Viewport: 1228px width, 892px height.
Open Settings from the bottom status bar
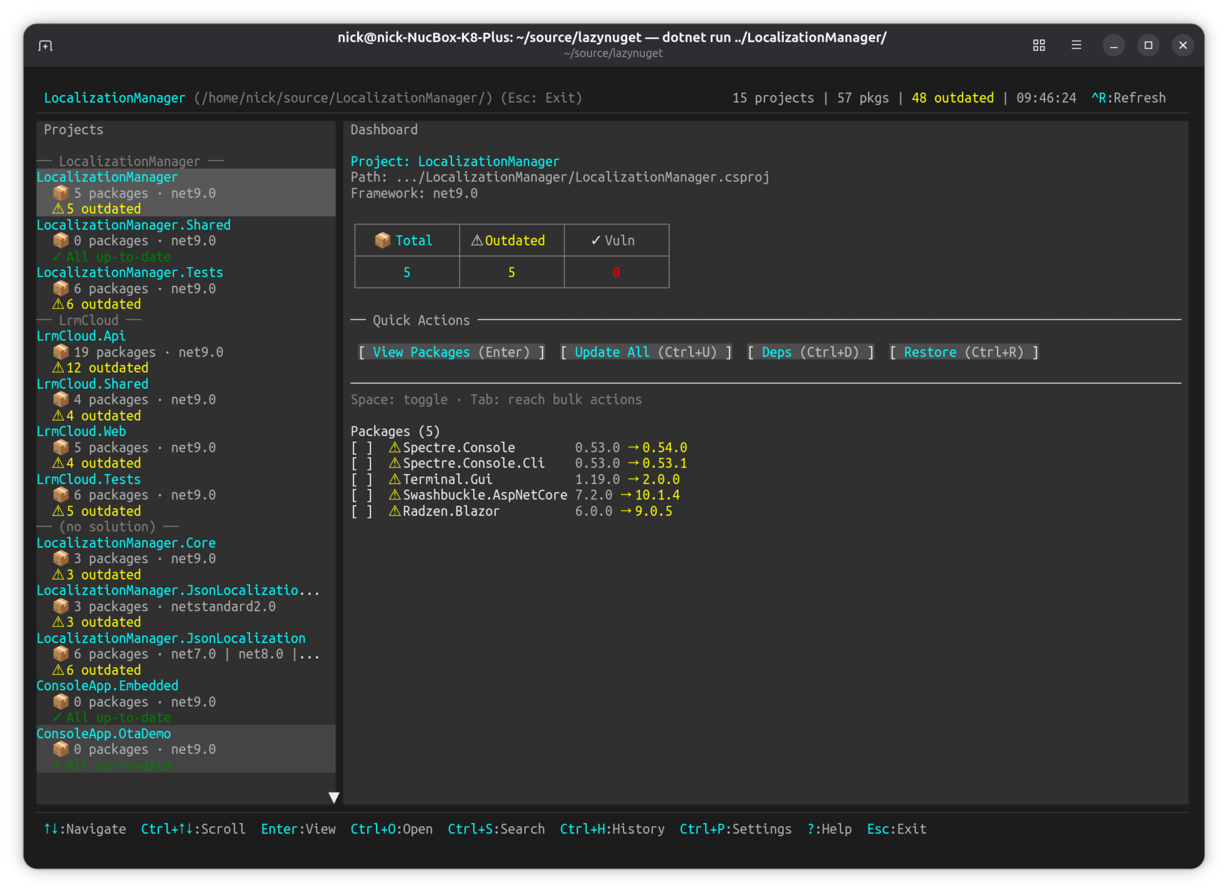click(735, 829)
